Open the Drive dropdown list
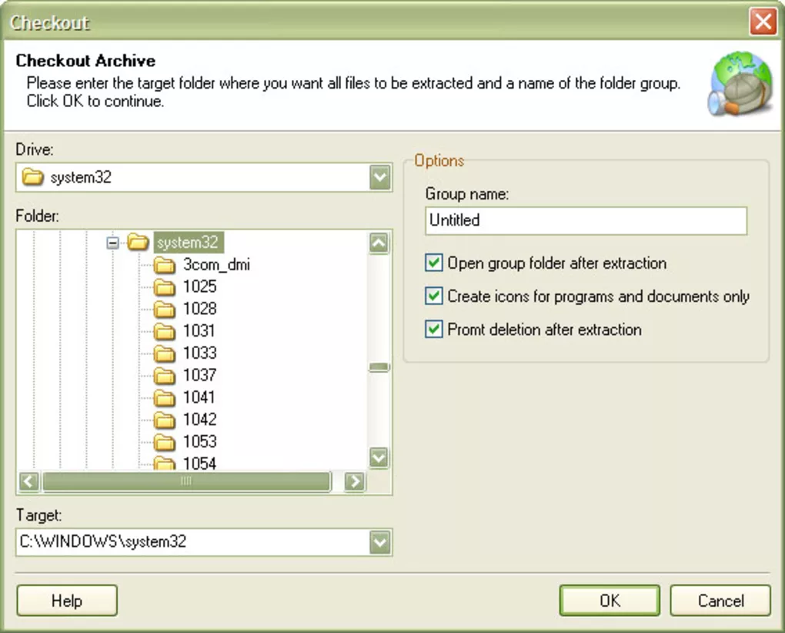 point(379,178)
